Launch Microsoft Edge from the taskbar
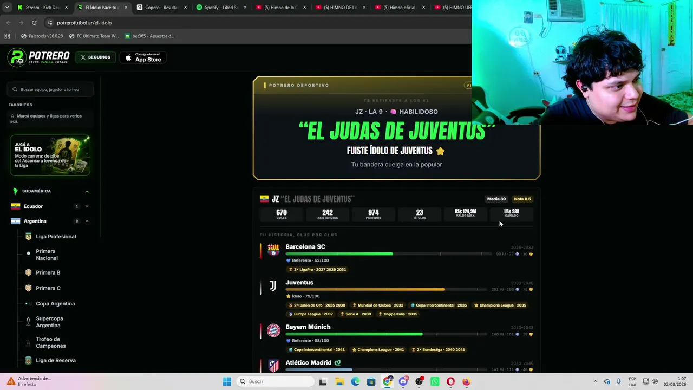This screenshot has width=693, height=390. click(355, 381)
